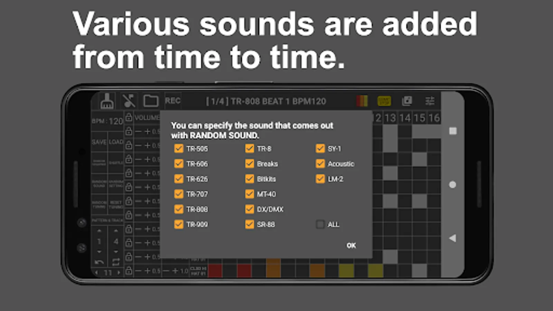Uncheck the Acoustic checkbox
Screen dimensions: 553x311
pyautogui.click(x=320, y=164)
